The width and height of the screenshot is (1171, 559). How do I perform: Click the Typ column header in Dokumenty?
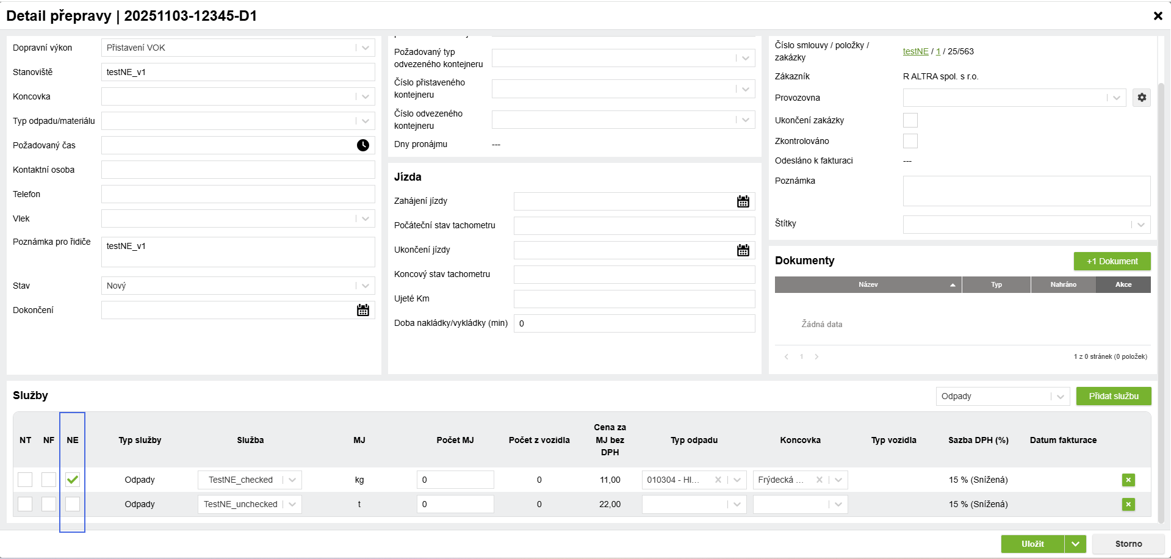point(996,284)
